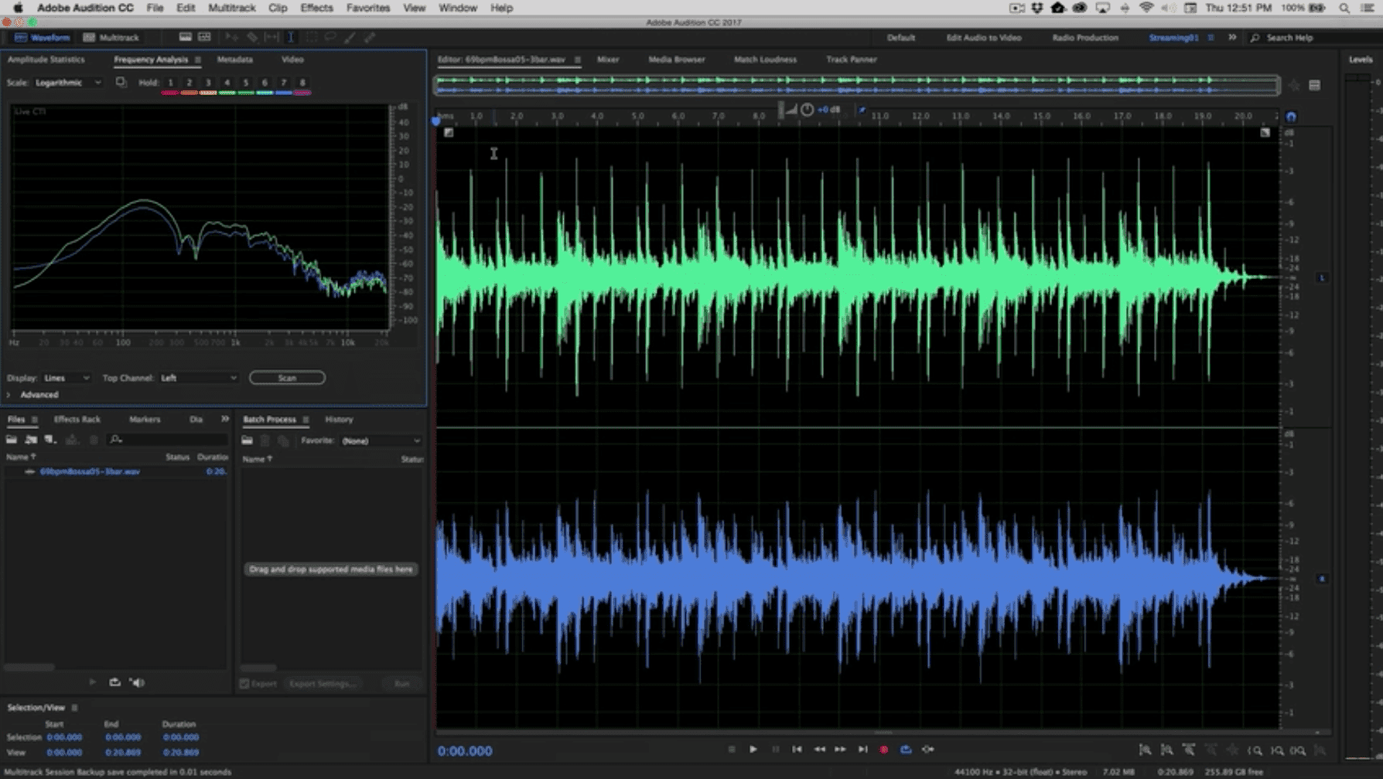Open the Media Browser tab
The height and width of the screenshot is (779, 1383).
tap(676, 60)
